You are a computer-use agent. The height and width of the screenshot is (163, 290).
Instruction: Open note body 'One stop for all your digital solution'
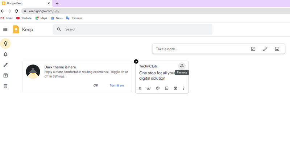coord(157,76)
